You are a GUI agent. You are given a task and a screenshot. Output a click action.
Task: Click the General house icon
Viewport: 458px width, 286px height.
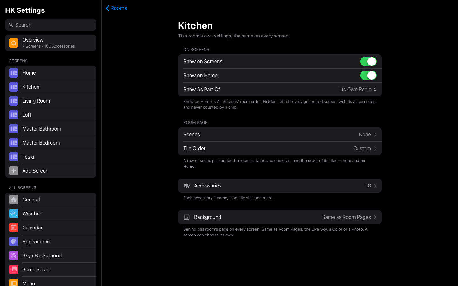14,200
